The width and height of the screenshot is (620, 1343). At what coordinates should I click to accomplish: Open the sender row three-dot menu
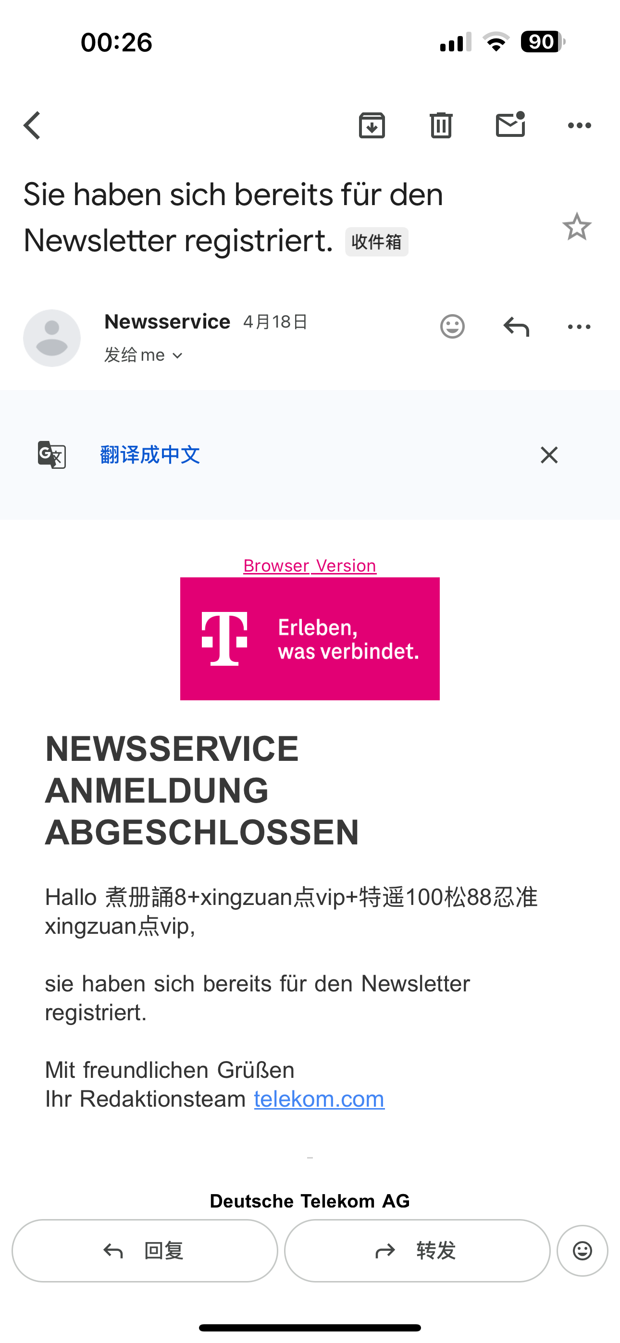579,327
